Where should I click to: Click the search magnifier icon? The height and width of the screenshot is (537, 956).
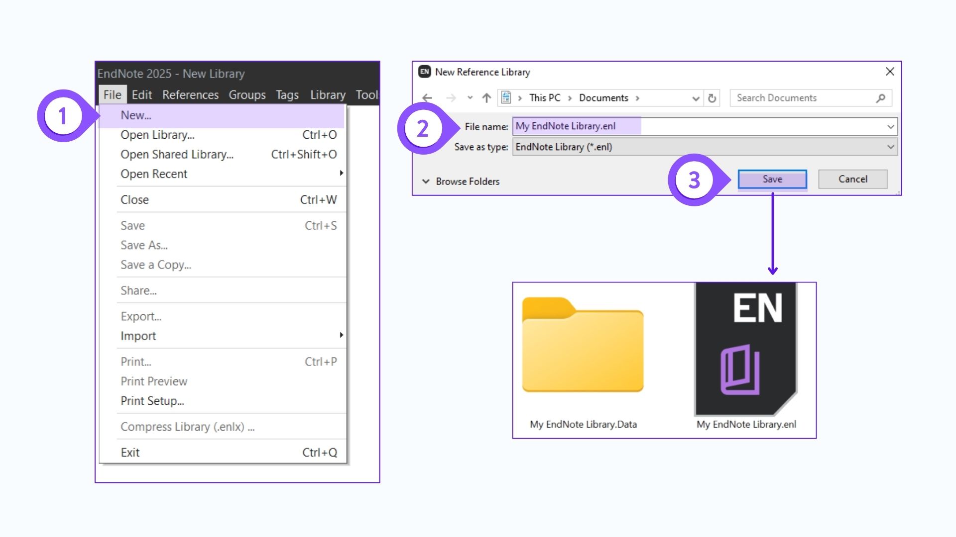[x=880, y=98]
